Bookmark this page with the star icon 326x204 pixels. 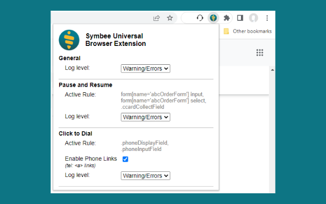click(170, 18)
